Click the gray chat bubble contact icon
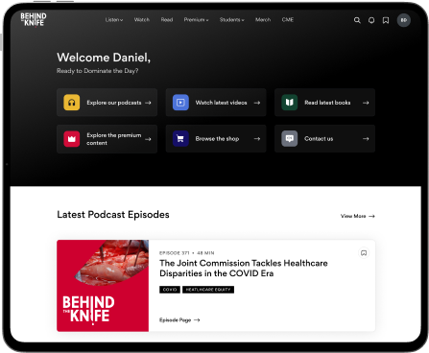This screenshot has height=353, width=429. pyautogui.click(x=290, y=139)
